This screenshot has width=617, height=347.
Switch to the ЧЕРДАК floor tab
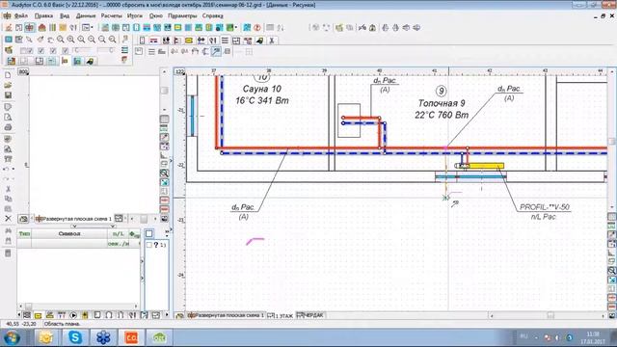tap(310, 315)
